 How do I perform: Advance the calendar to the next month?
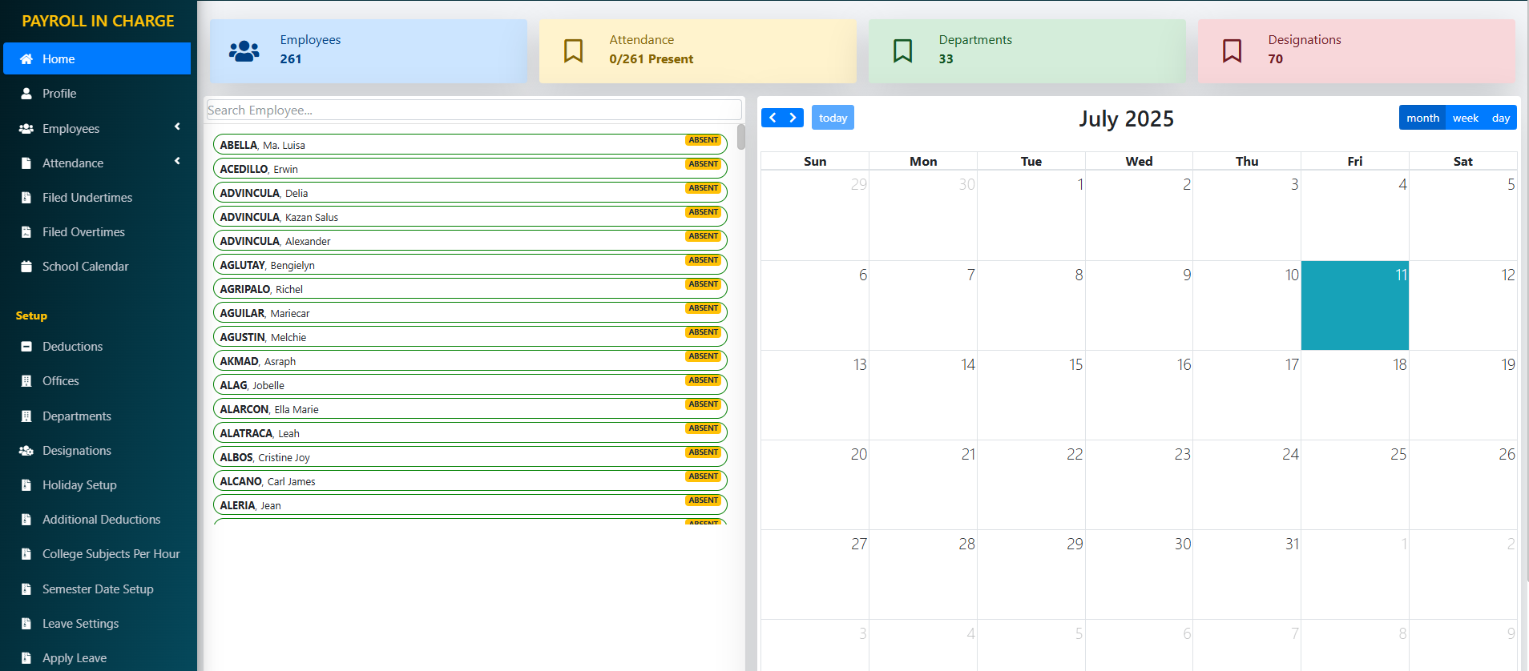[793, 118]
